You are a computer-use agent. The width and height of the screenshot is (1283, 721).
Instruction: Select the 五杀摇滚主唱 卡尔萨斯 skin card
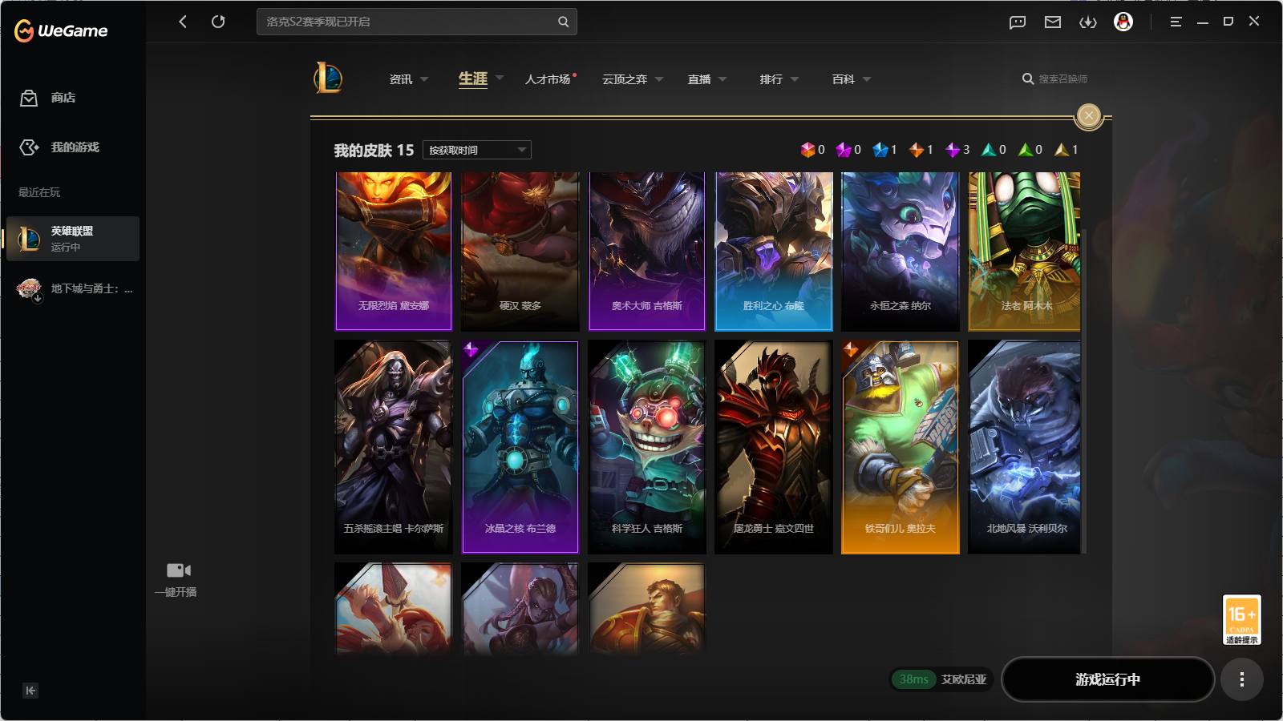click(x=394, y=447)
